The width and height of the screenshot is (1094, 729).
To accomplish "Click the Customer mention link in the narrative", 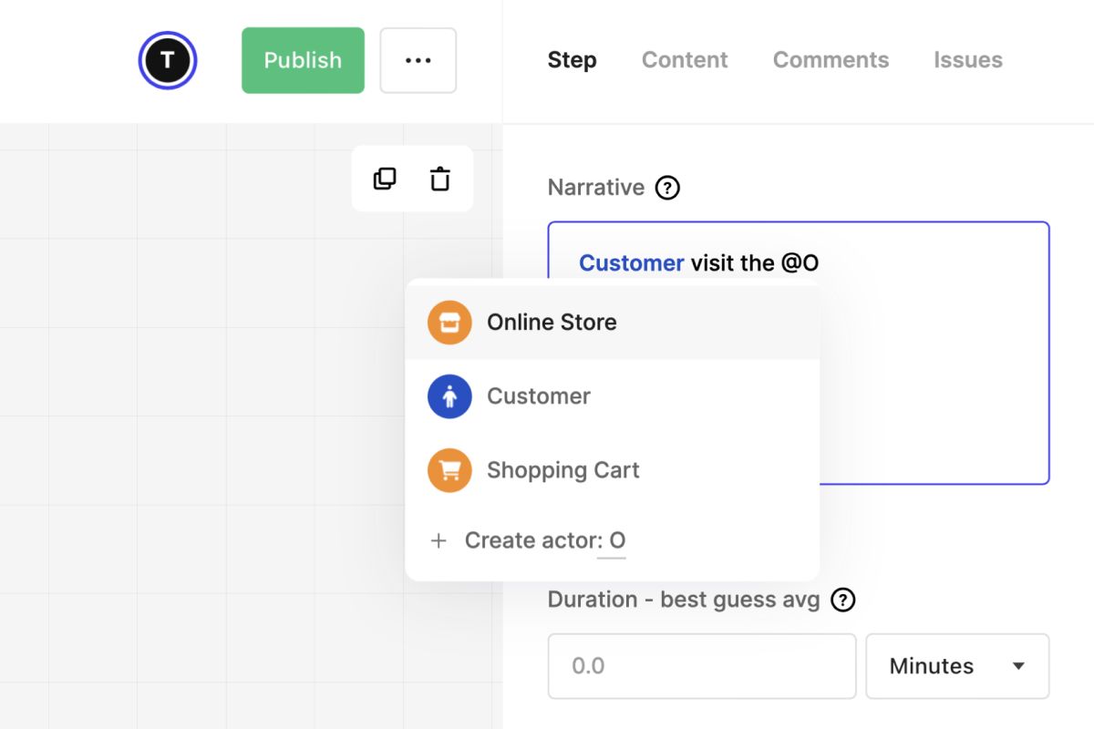I will tap(631, 263).
